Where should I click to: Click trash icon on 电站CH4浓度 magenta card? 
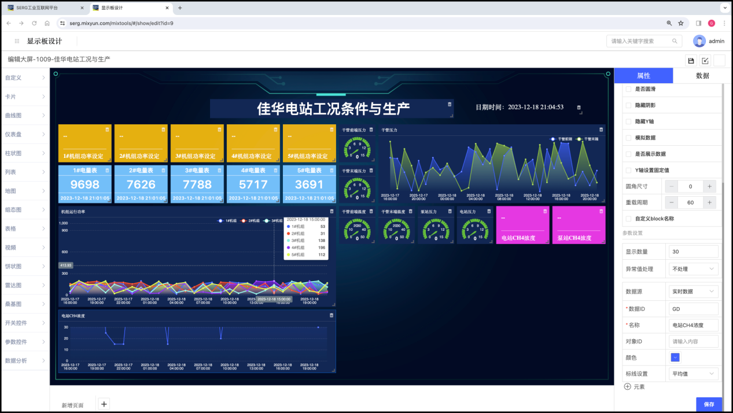tap(545, 211)
